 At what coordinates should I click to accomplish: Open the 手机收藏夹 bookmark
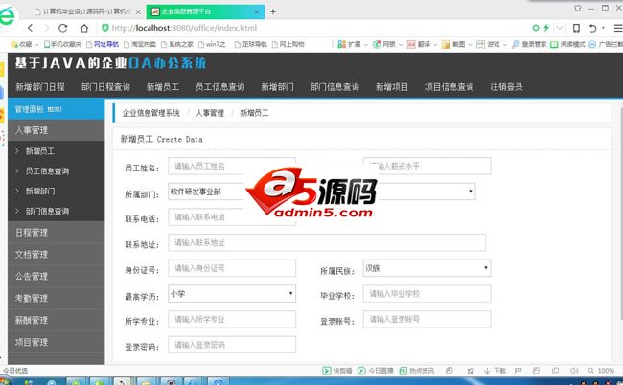pos(62,44)
